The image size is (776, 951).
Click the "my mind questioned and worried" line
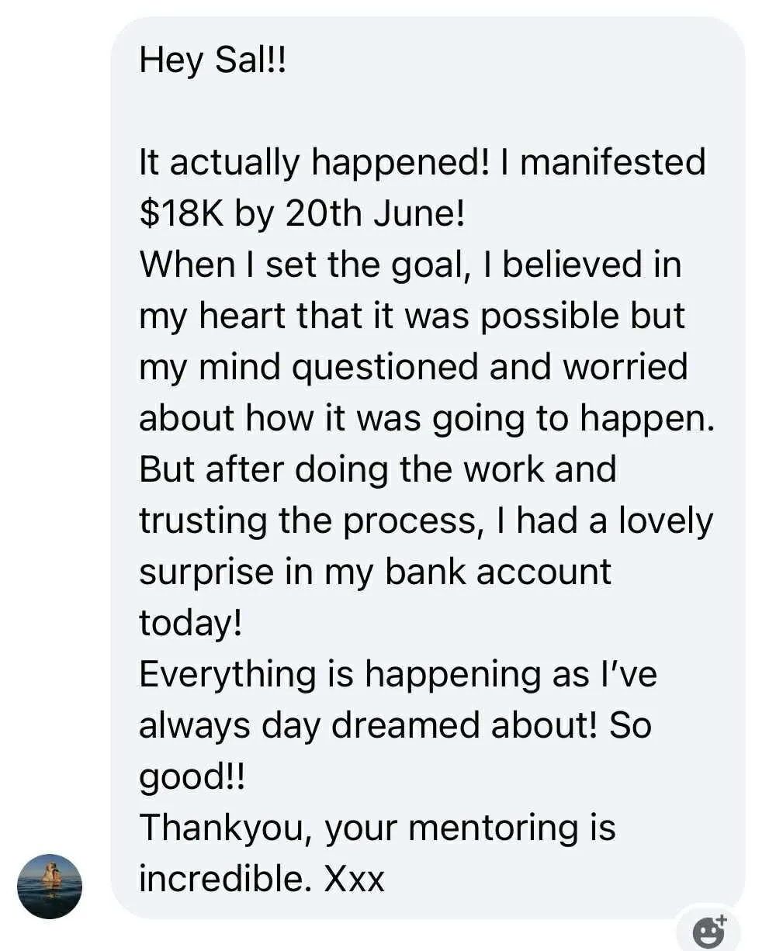tap(413, 367)
